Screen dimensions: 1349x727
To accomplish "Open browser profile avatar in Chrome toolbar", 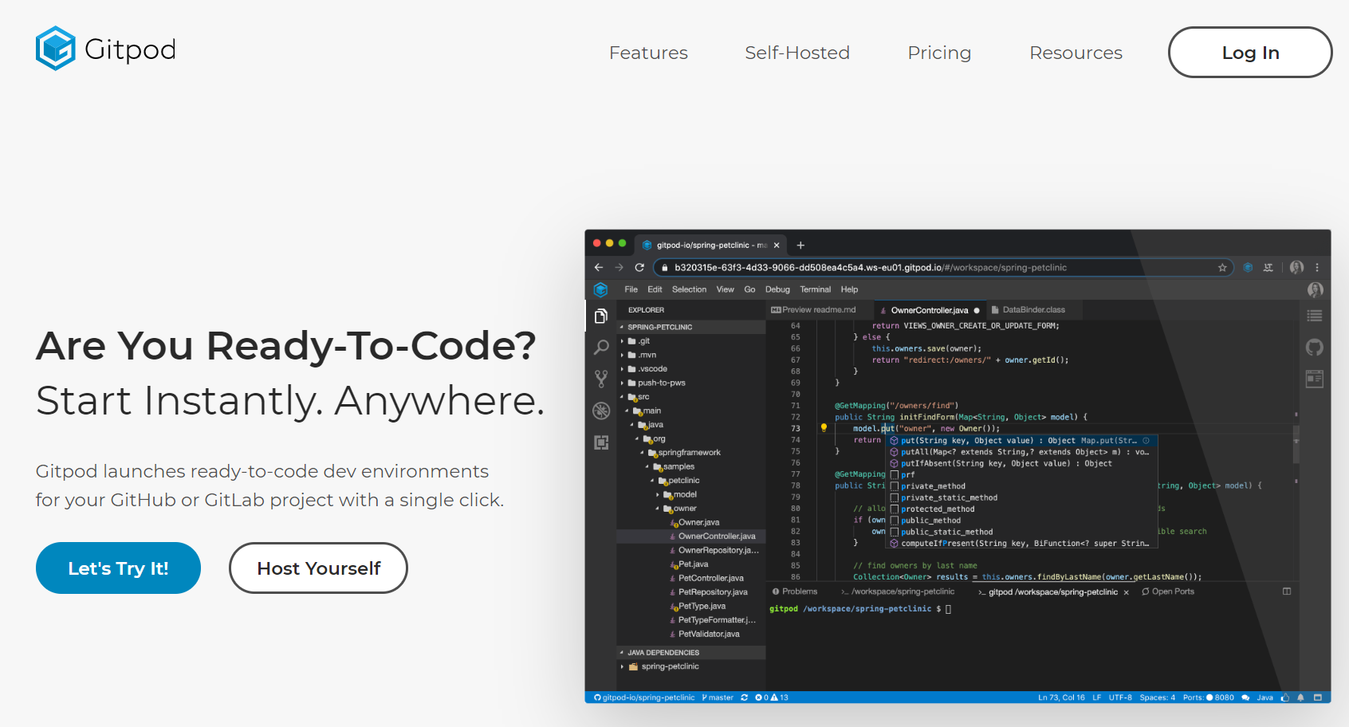I will point(1296,267).
